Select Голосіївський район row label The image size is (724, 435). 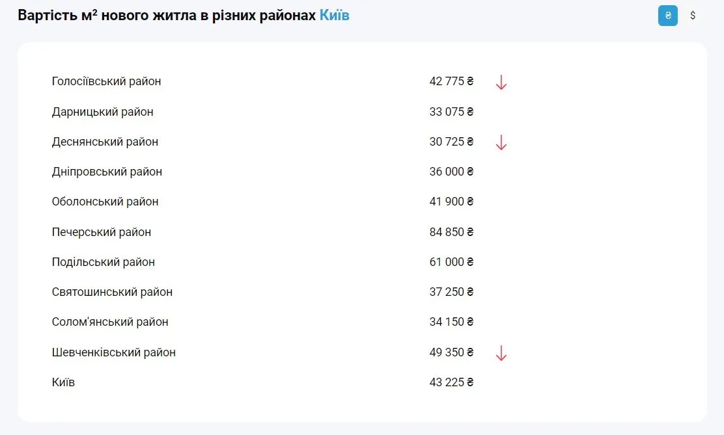[x=106, y=81]
